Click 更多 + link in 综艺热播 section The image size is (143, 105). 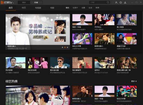(x=134, y=81)
